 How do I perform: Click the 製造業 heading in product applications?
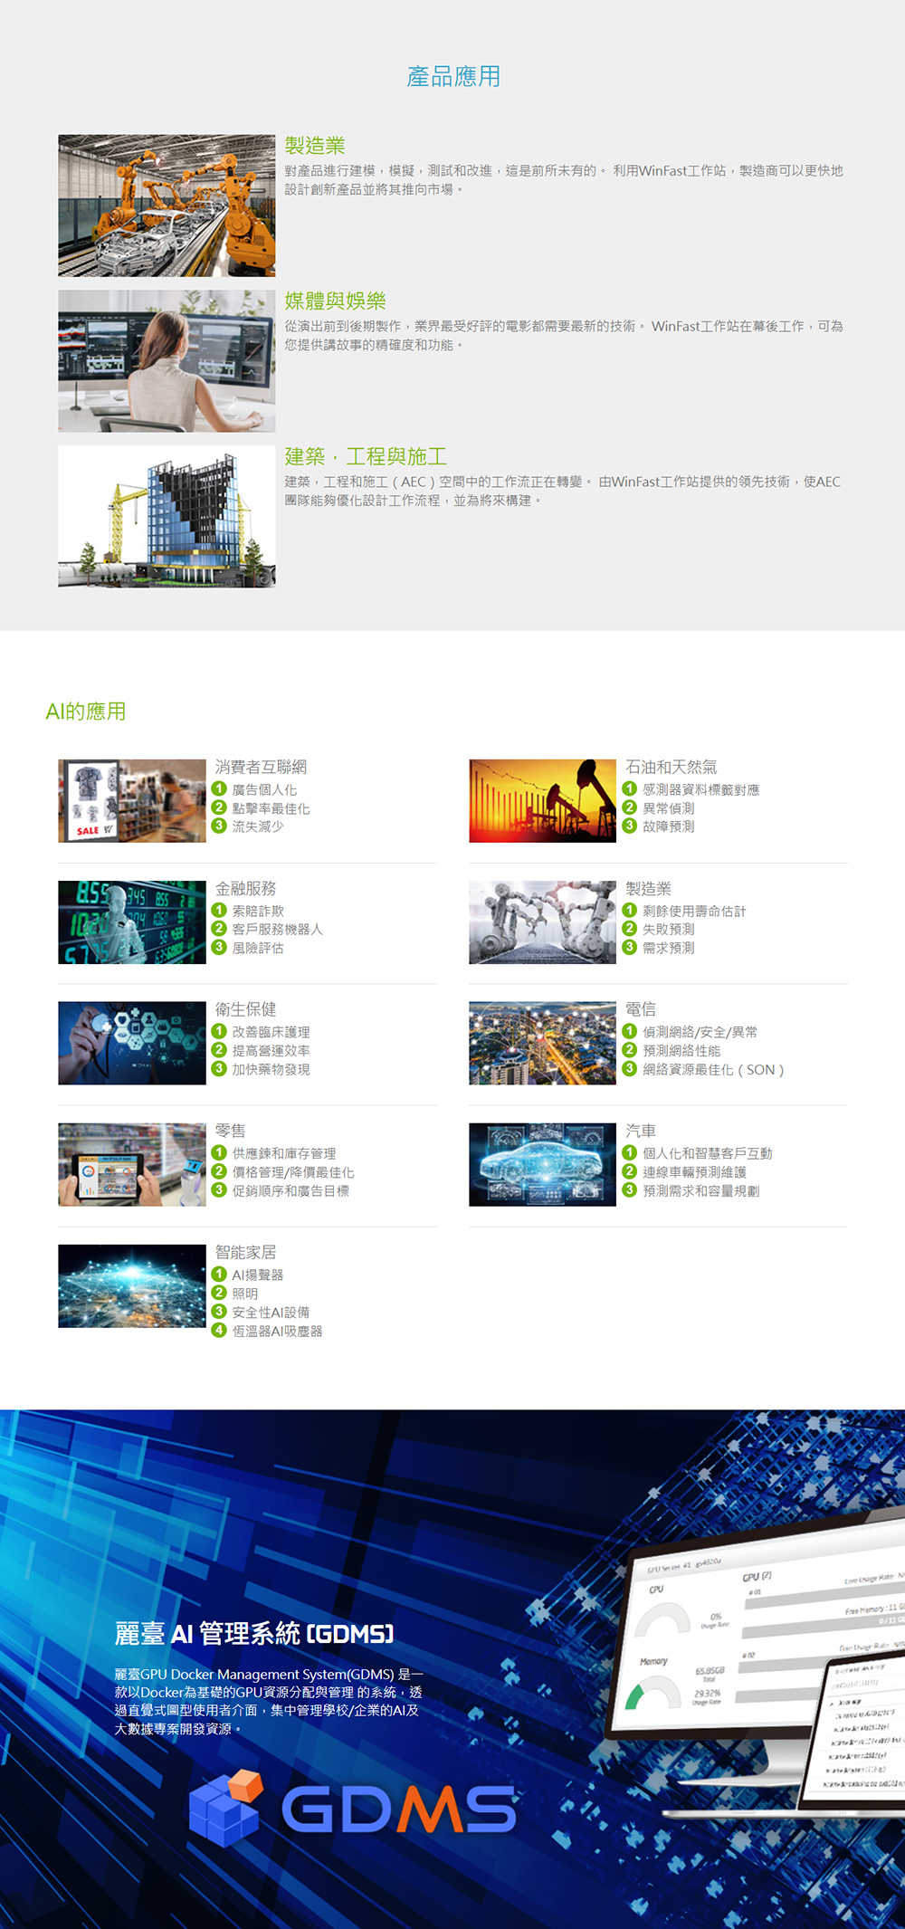pos(315,146)
